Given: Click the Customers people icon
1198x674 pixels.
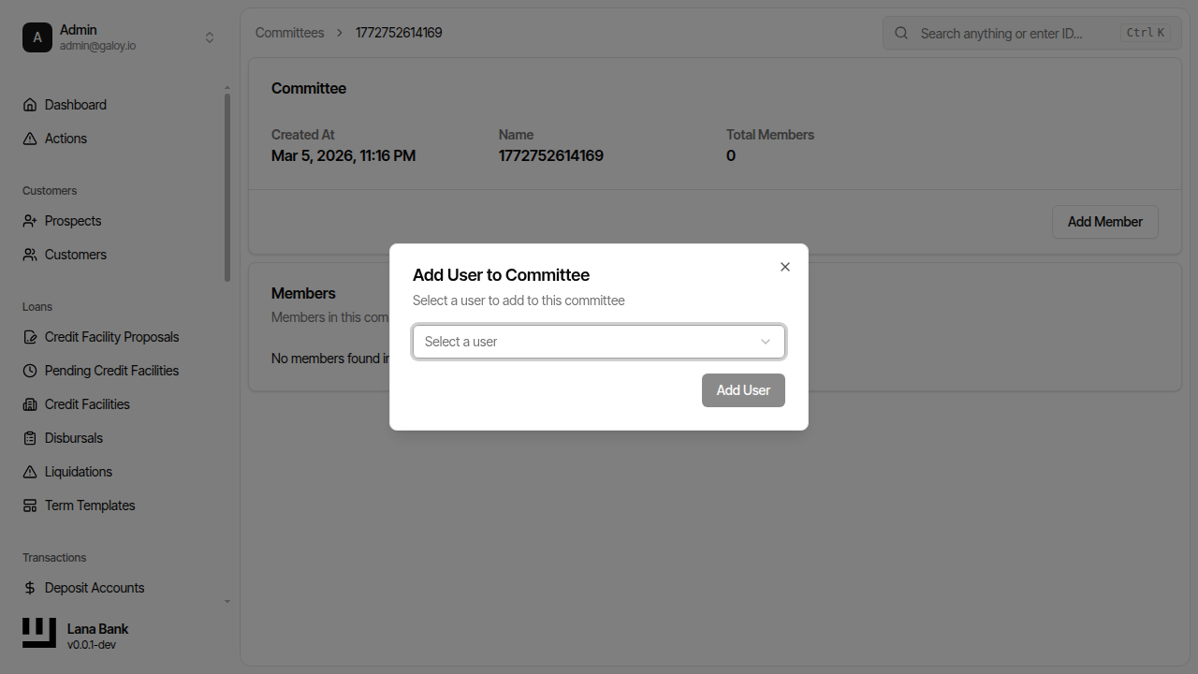Looking at the screenshot, I should 30,254.
